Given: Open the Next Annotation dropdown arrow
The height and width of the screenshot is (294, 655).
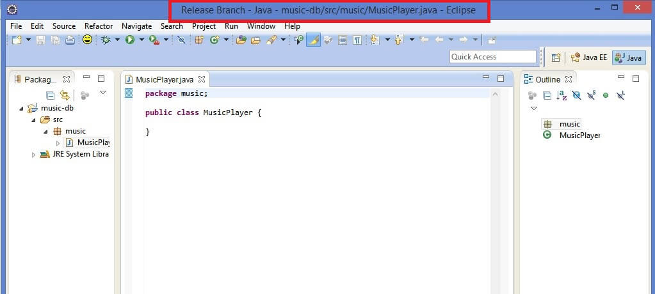Looking at the screenshot, I should pyautogui.click(x=387, y=40).
